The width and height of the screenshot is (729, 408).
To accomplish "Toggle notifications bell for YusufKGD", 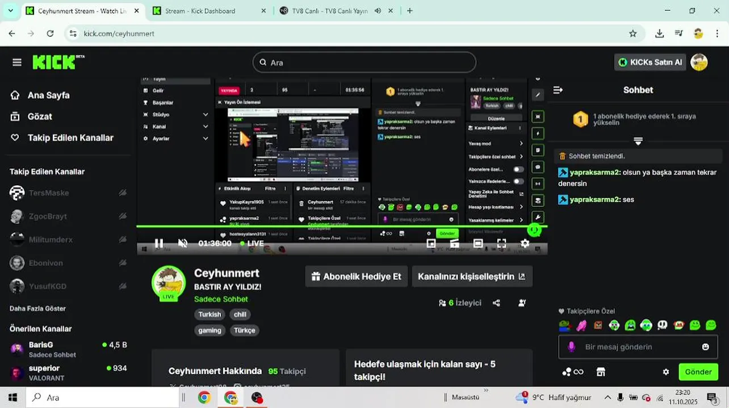I will [123, 286].
